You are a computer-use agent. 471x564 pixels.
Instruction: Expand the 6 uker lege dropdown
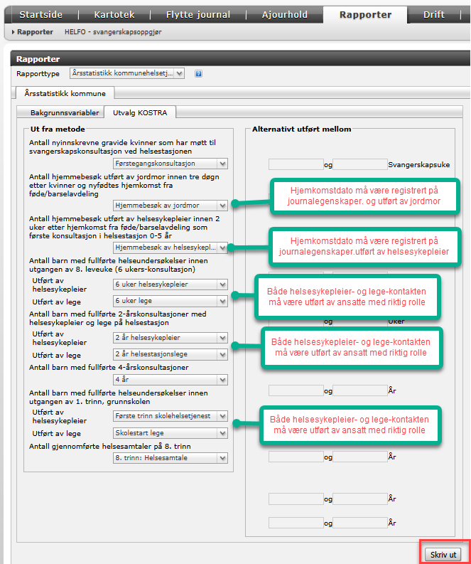tap(170, 301)
